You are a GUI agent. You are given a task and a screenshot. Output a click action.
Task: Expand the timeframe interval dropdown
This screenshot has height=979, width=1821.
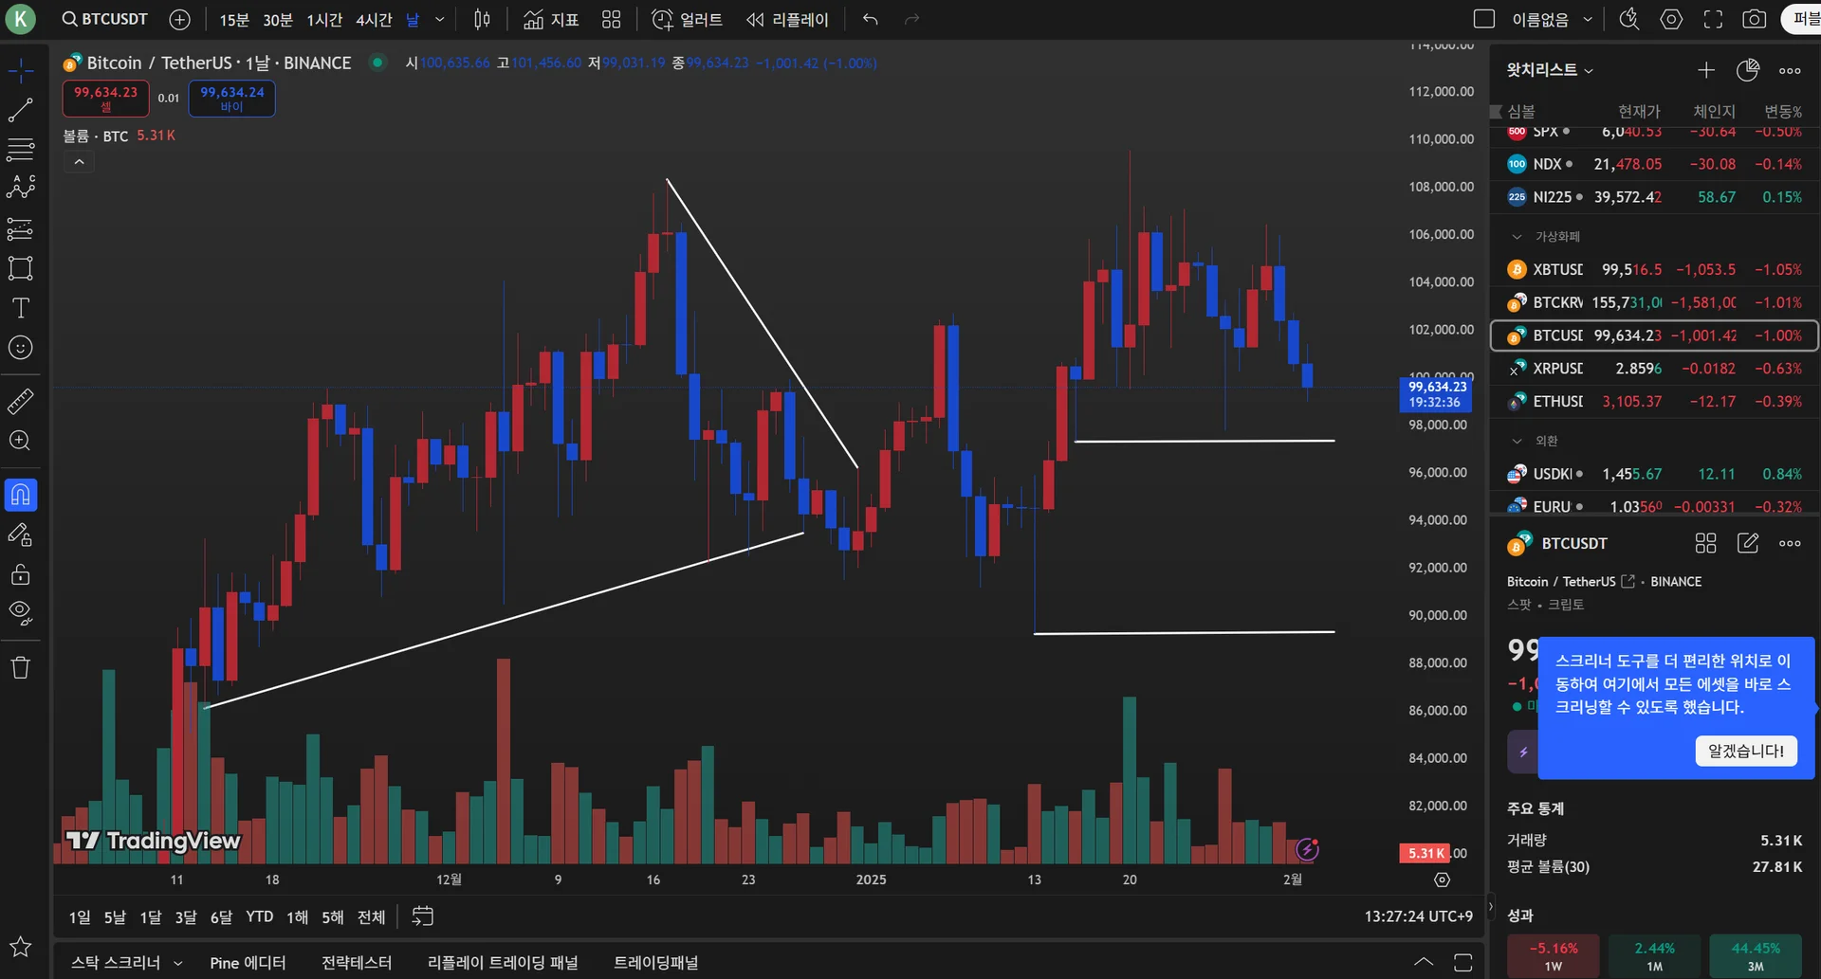[440, 19]
